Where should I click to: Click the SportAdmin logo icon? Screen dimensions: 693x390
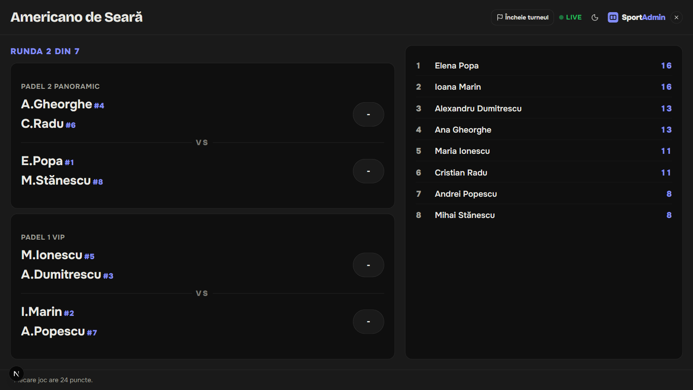[x=613, y=17]
